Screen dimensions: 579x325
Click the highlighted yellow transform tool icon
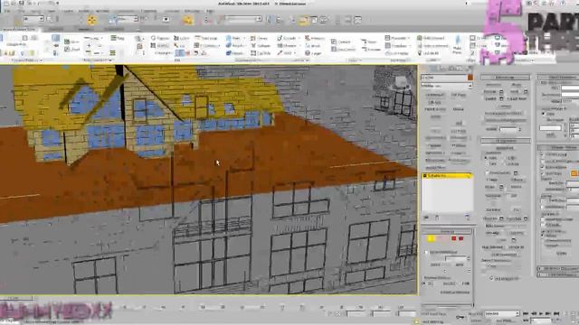[91, 20]
